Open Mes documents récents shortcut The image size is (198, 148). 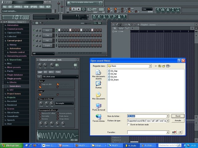(98, 75)
